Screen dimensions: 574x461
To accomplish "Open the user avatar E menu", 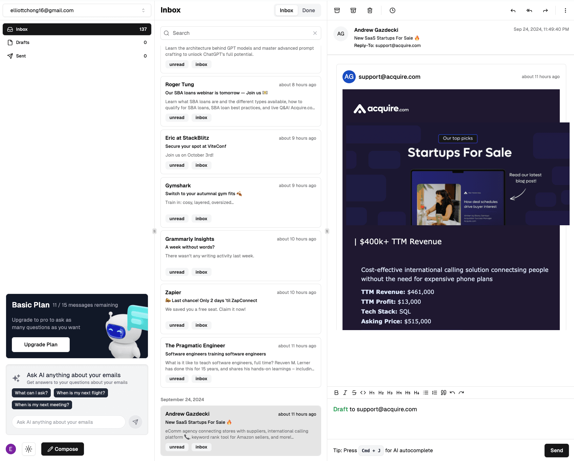I will 11,449.
